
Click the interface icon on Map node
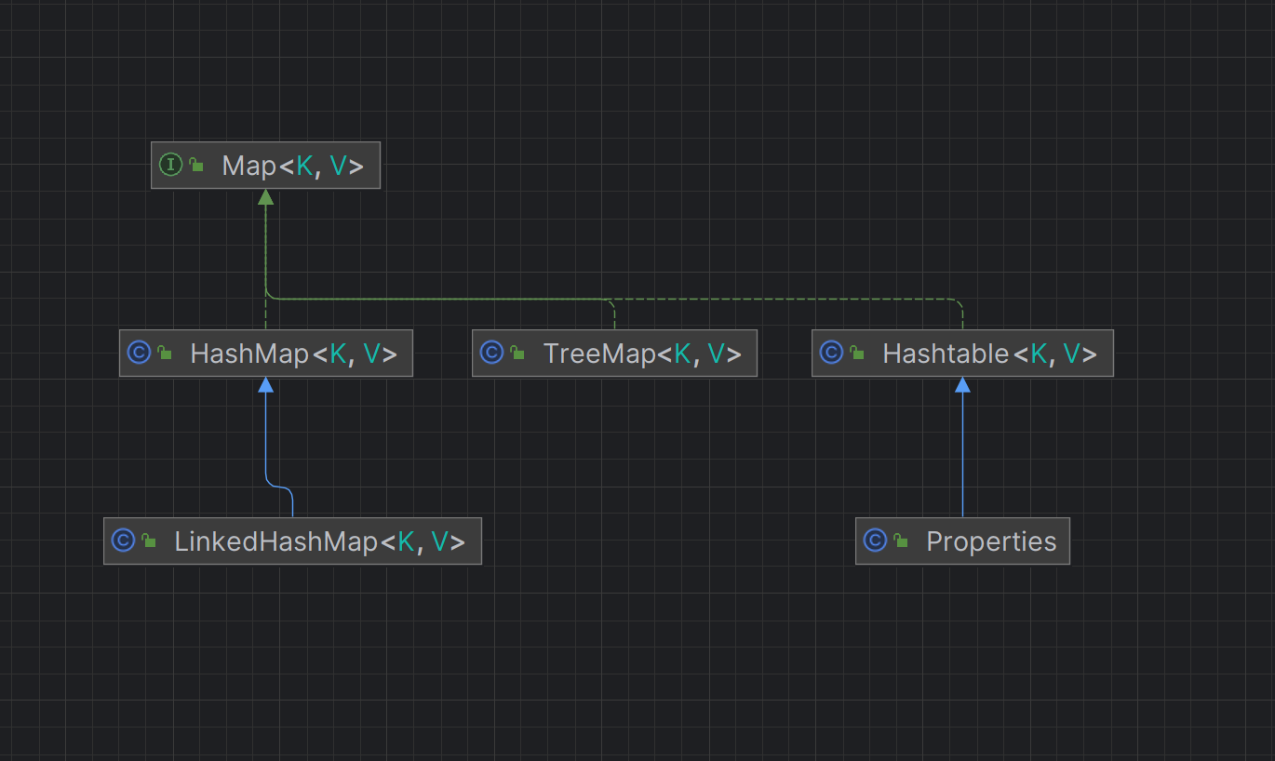point(170,166)
